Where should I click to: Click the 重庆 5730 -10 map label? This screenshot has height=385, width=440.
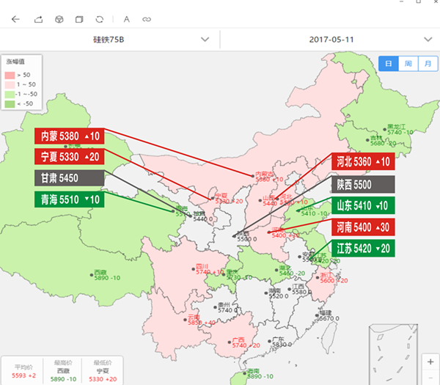coord(239,274)
